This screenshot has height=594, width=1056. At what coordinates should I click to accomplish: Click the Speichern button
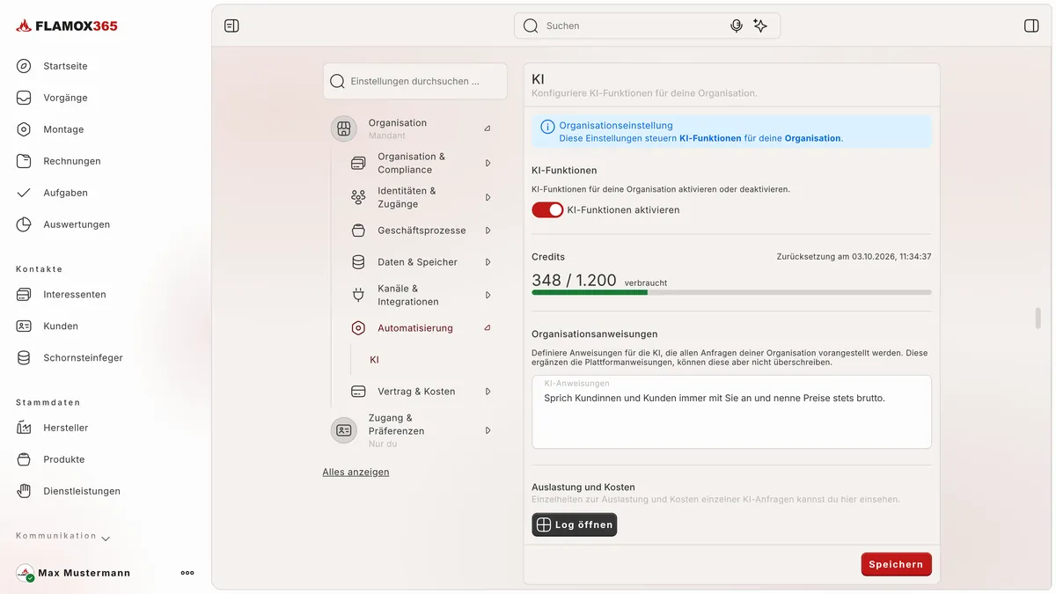(896, 564)
